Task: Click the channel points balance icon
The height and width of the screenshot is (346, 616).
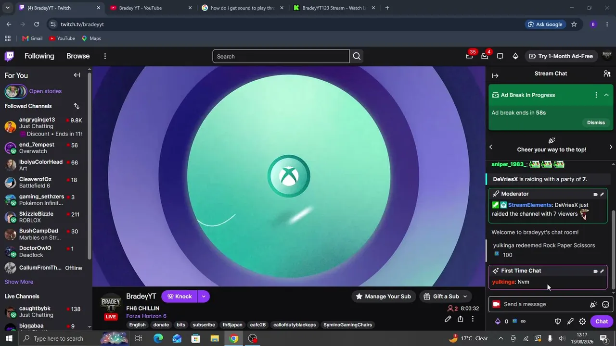Action: pyautogui.click(x=514, y=321)
